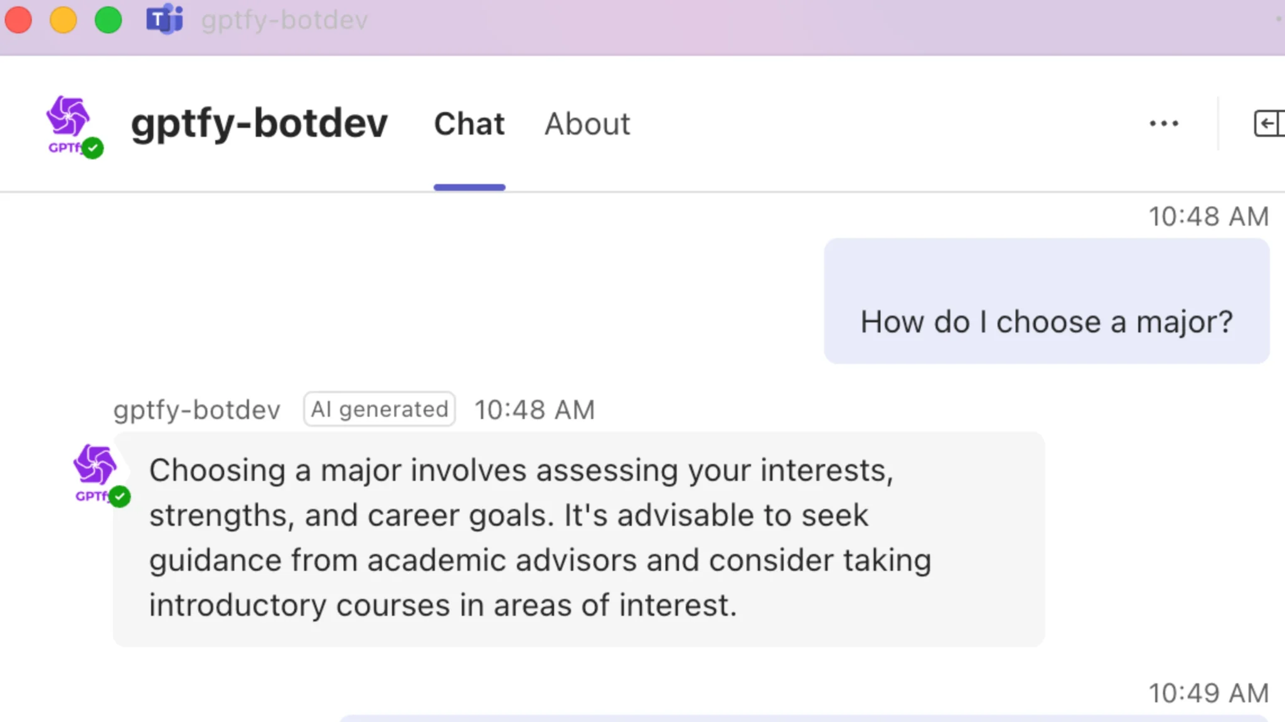Click the 10:49 AM timestamp
Viewport: 1285px width, 722px height.
(1208, 693)
